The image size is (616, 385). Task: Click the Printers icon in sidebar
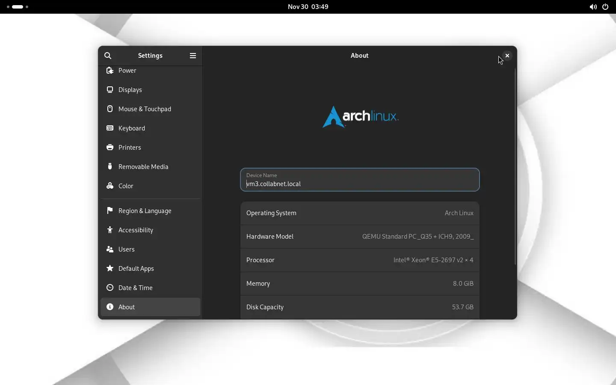110,148
